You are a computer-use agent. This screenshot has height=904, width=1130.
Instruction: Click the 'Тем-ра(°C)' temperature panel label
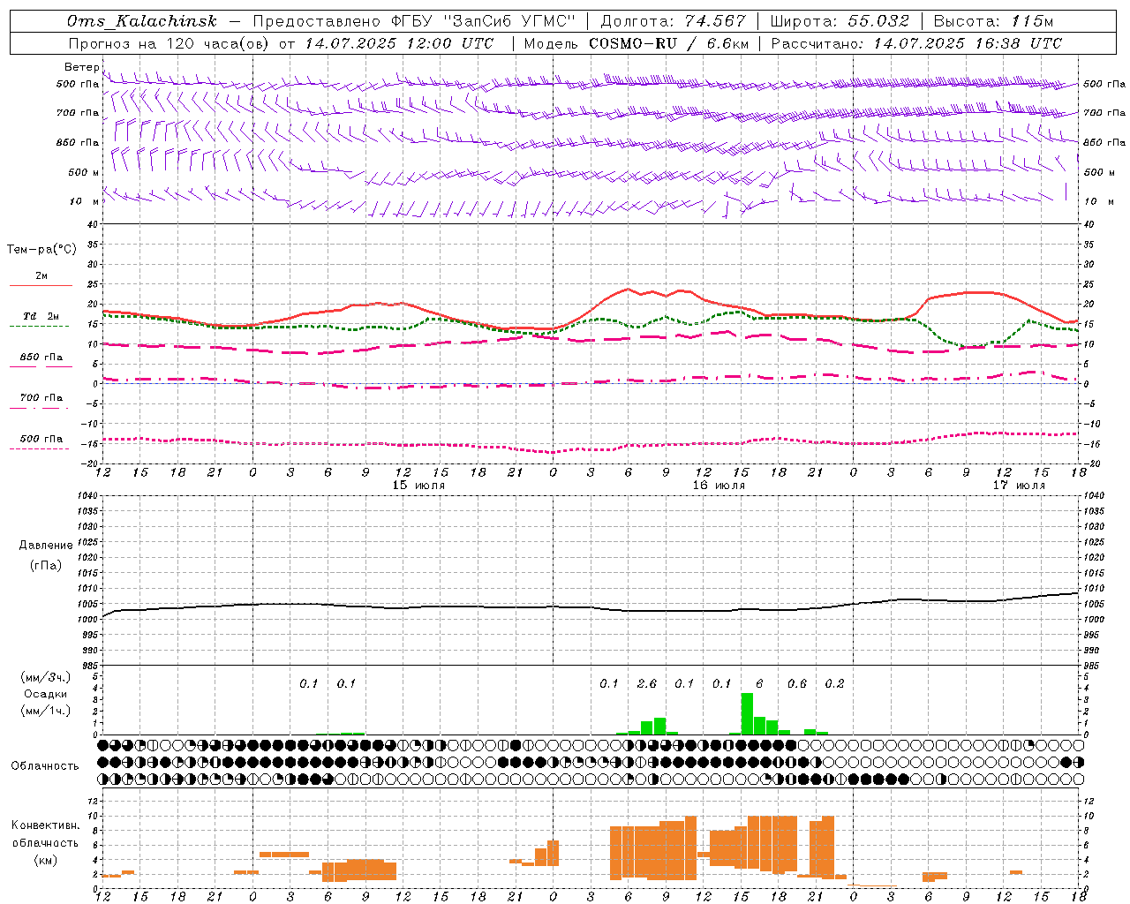[41, 250]
